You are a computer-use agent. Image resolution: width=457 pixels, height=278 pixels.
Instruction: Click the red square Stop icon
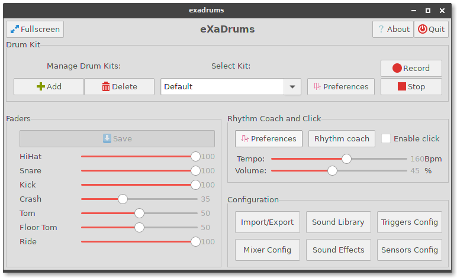(402, 86)
